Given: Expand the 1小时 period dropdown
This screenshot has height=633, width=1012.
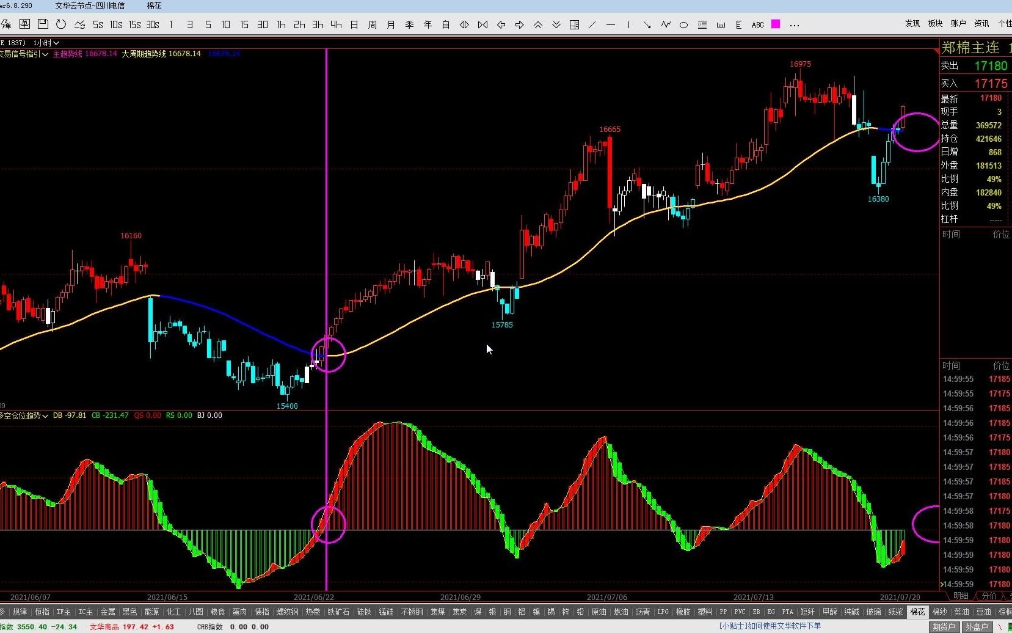Looking at the screenshot, I should [x=46, y=43].
